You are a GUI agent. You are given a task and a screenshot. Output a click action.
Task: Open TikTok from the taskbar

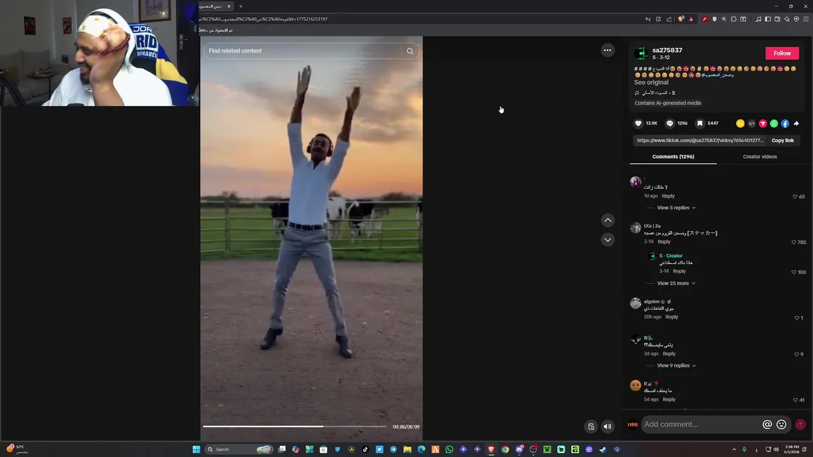pos(365,449)
